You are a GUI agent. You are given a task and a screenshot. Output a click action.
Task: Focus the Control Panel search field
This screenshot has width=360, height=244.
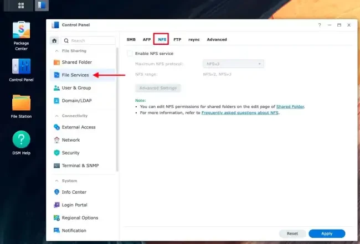[x=88, y=40]
